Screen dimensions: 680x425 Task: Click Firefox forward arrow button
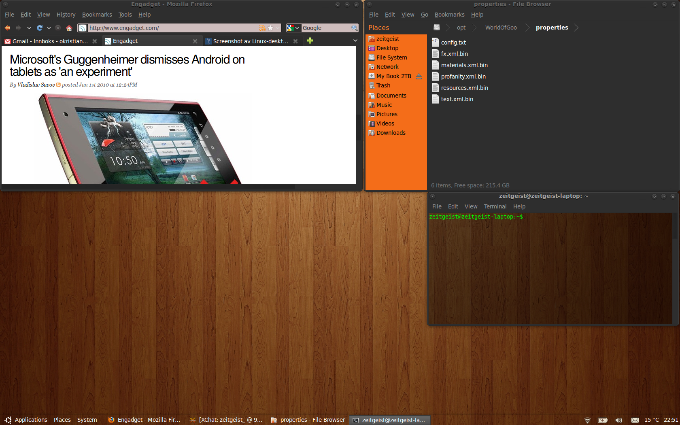coord(18,28)
